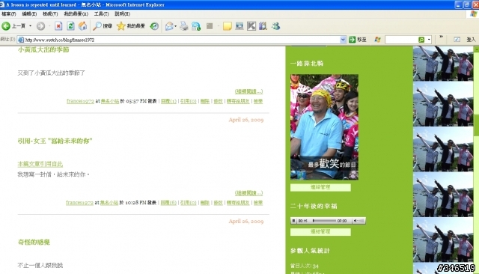The height and width of the screenshot is (274, 479).
Task: Open post title 小黃瓜大出的季節
Action: click(x=43, y=50)
